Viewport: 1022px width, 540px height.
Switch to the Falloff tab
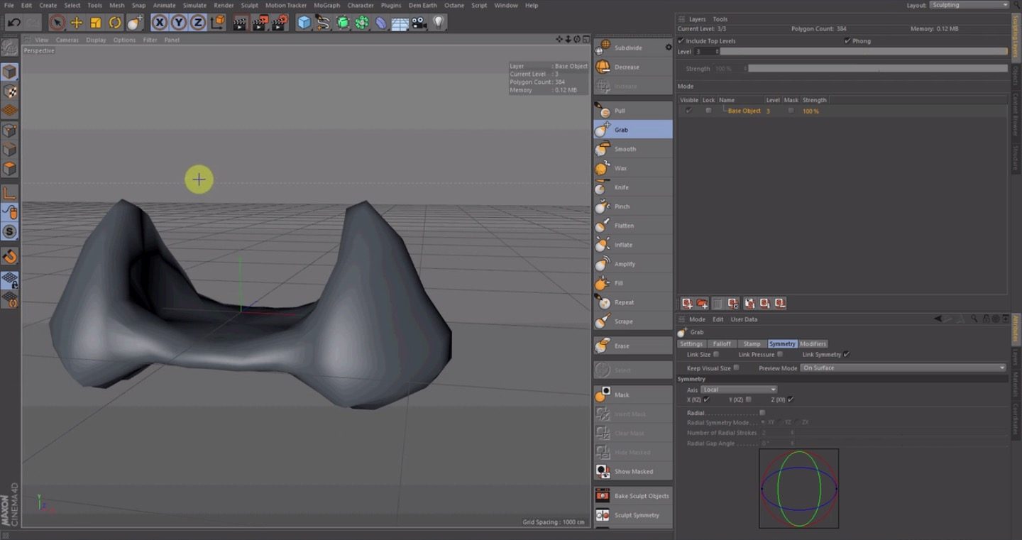[x=722, y=343]
